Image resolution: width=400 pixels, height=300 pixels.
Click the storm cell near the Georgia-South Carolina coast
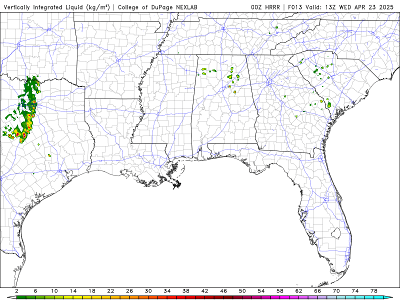click(x=329, y=104)
